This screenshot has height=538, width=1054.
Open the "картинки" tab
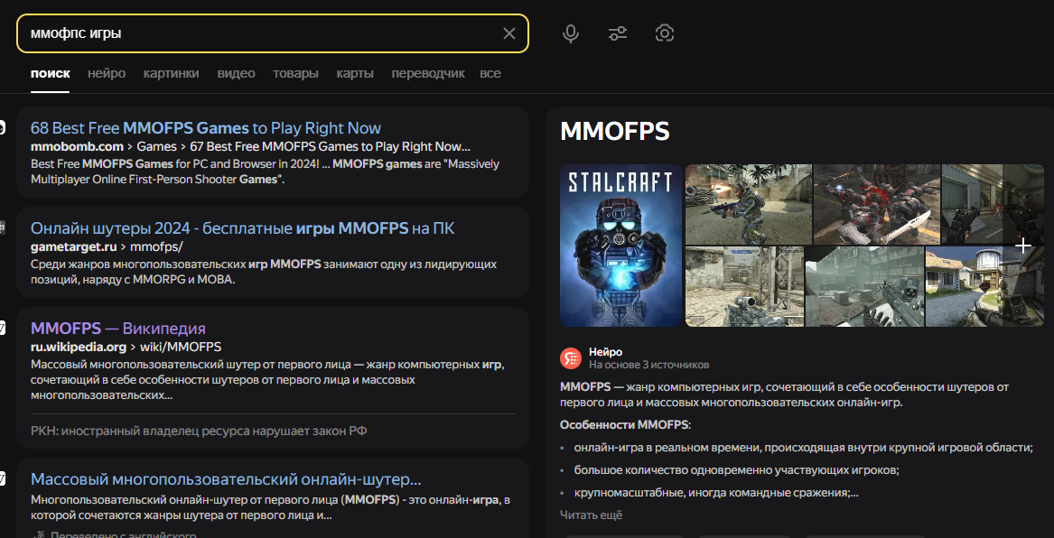pyautogui.click(x=171, y=73)
